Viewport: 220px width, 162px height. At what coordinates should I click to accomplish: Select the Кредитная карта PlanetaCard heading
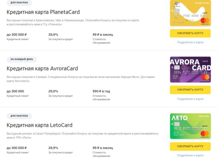click(x=43, y=12)
